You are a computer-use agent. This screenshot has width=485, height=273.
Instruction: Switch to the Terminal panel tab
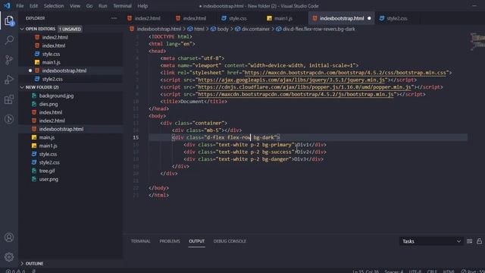[x=140, y=241]
